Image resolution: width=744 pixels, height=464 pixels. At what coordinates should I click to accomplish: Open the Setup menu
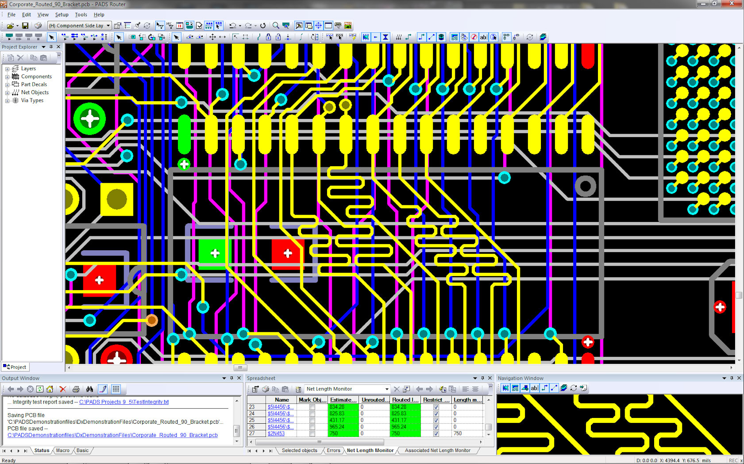(x=62, y=15)
